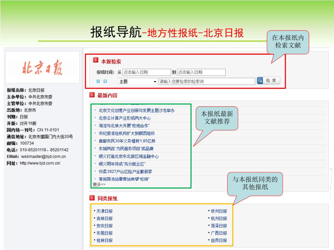Open the 主题 search field dropdown
Viewport: 334px width, 250px height.
pyautogui.click(x=138, y=81)
